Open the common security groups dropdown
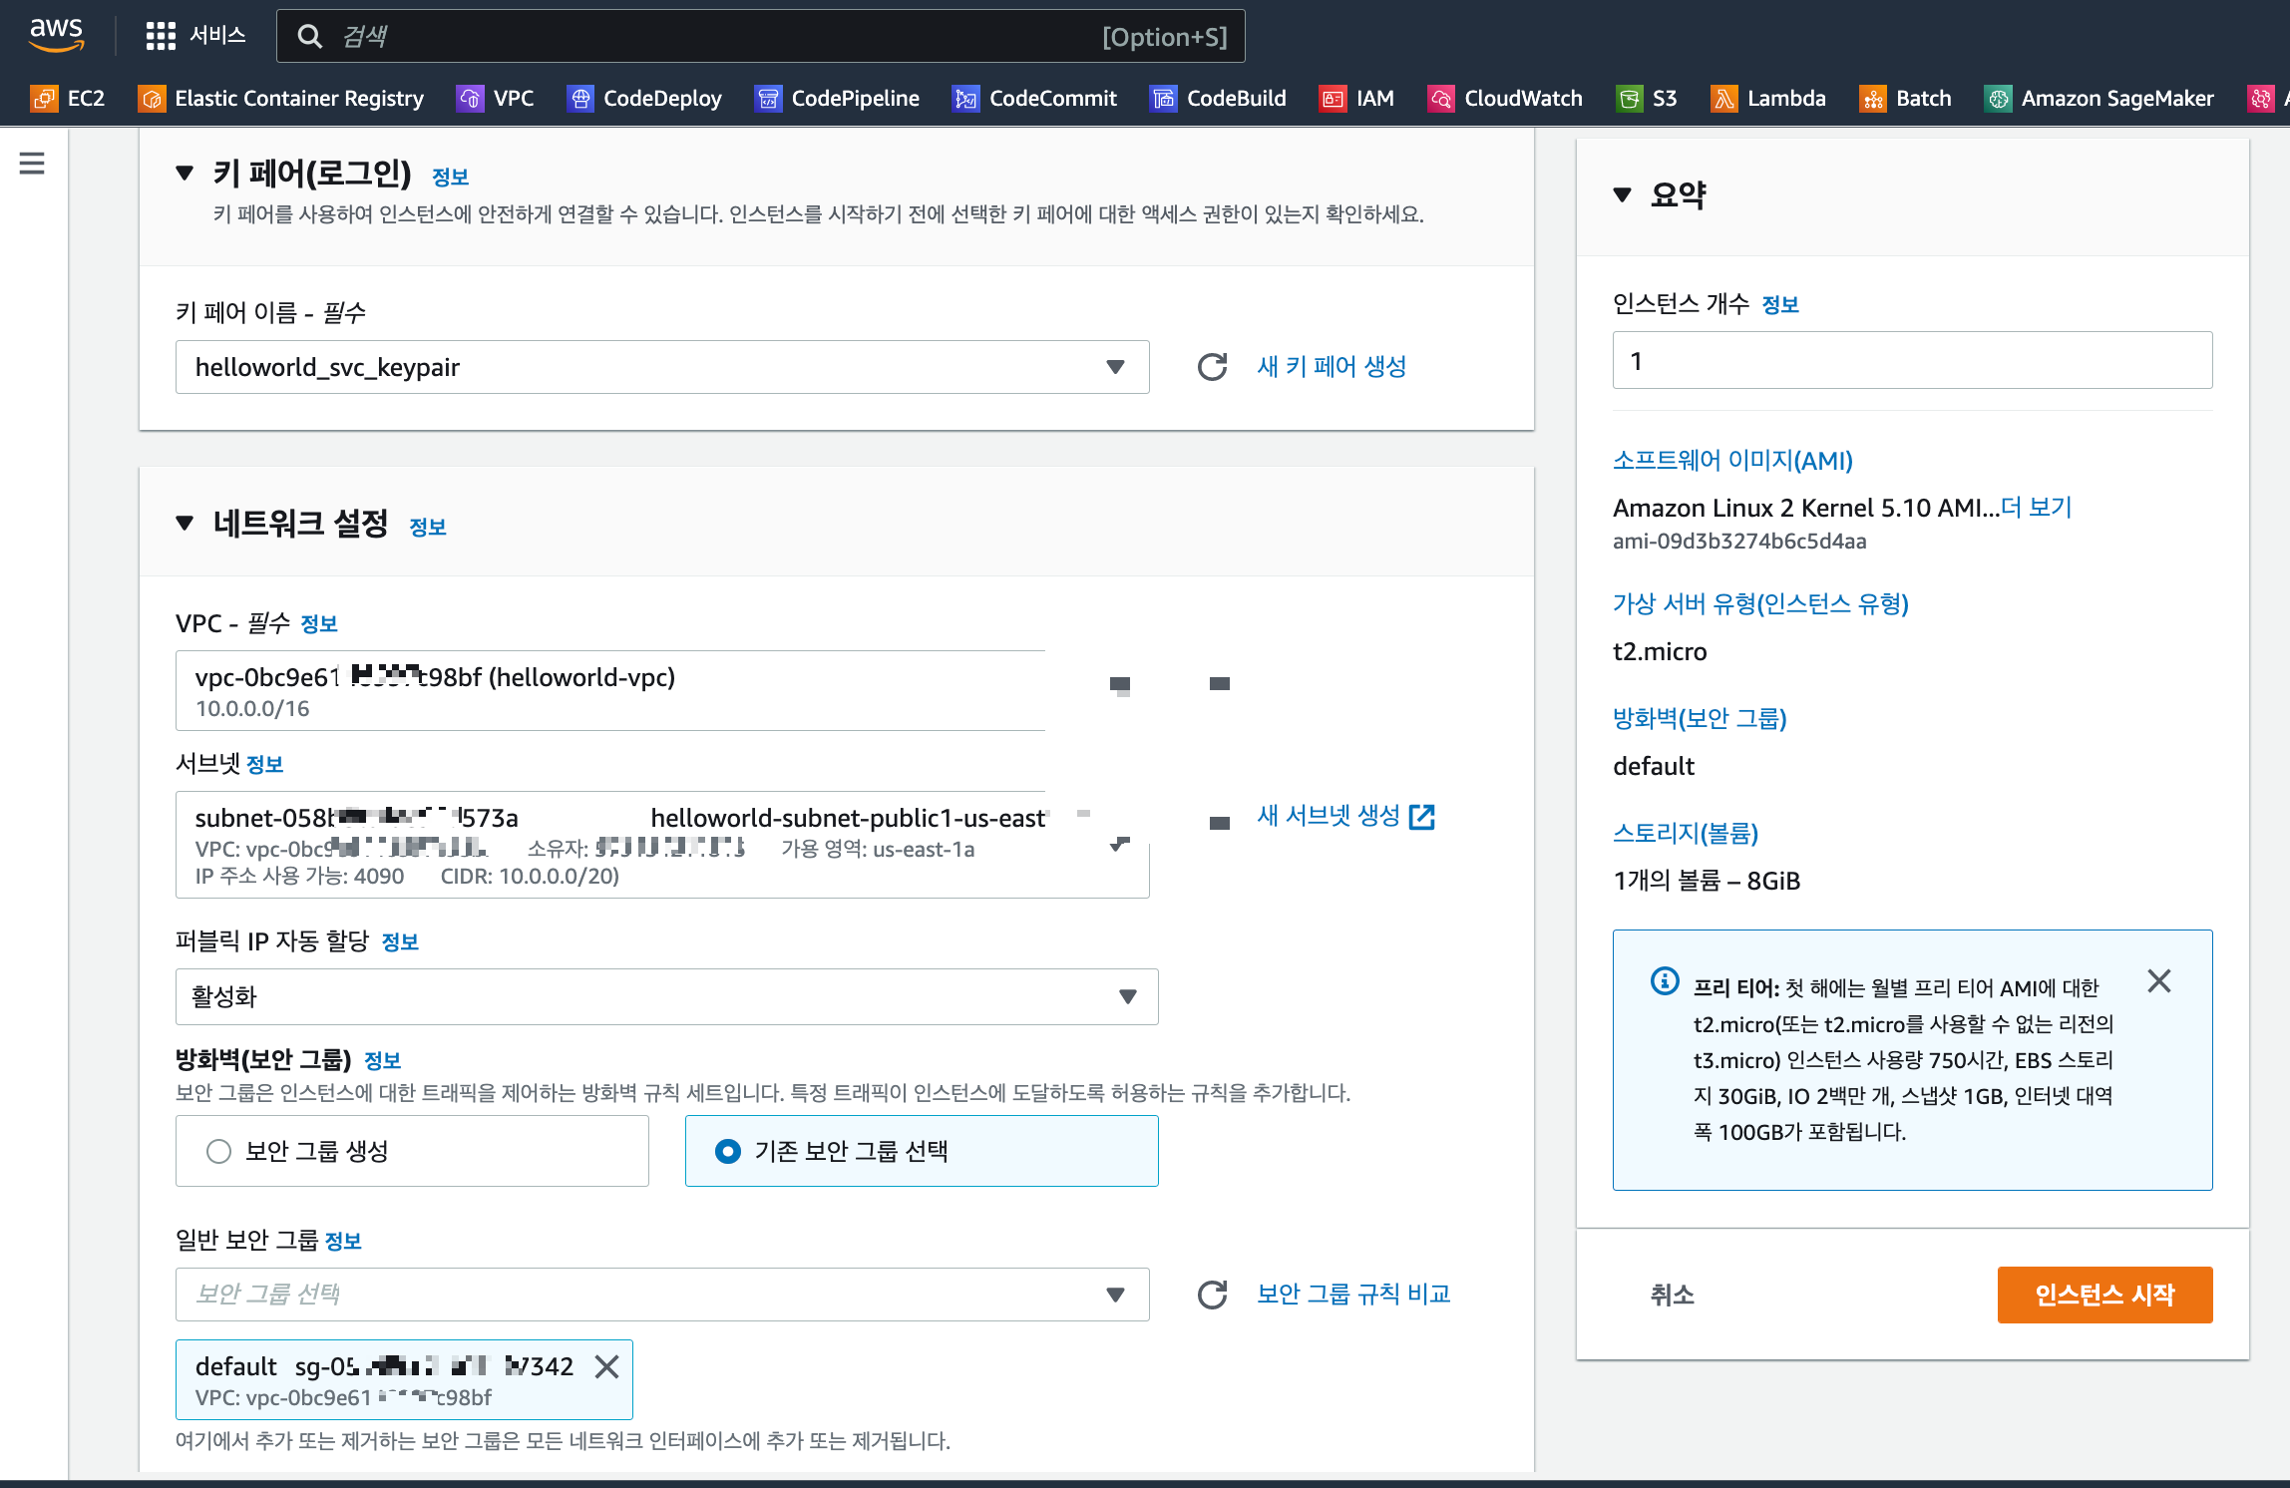2290x1488 pixels. click(x=661, y=1295)
